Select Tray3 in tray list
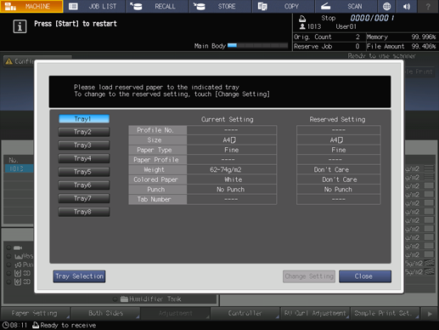The width and height of the screenshot is (439, 330). (84, 145)
